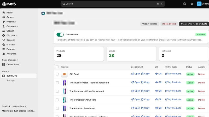The height and width of the screenshot is (117, 209).
Task: Open The Inventory Not Tracked Snowboard live link
Action: (x=136, y=82)
